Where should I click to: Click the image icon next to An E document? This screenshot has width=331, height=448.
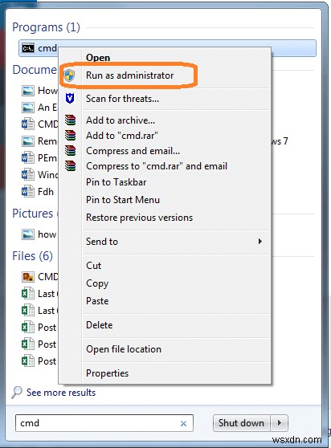tap(28, 108)
